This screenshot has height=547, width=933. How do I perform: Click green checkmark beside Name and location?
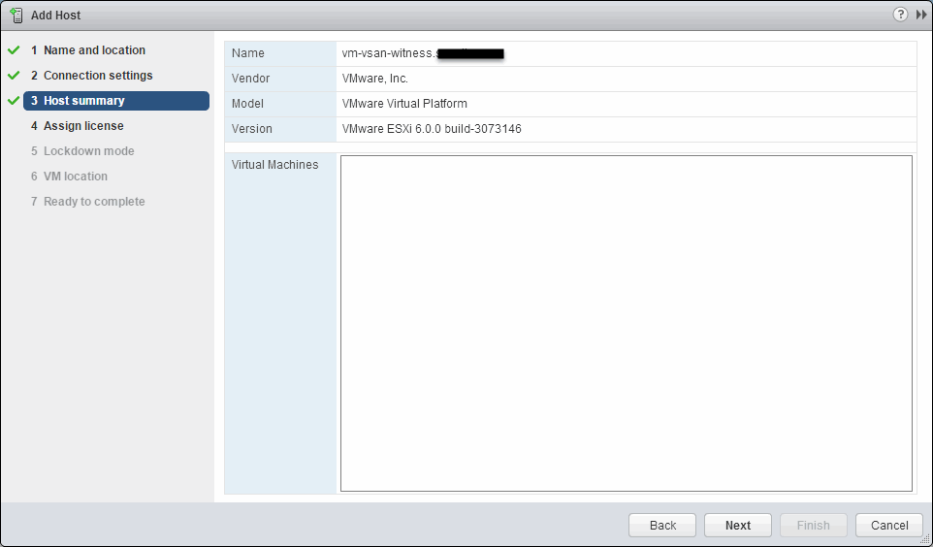pyautogui.click(x=14, y=50)
